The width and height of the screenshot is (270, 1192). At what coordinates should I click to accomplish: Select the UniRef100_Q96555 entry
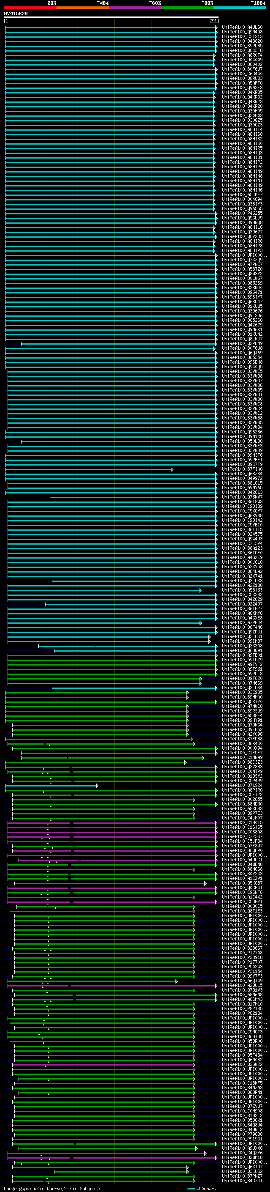point(242,209)
